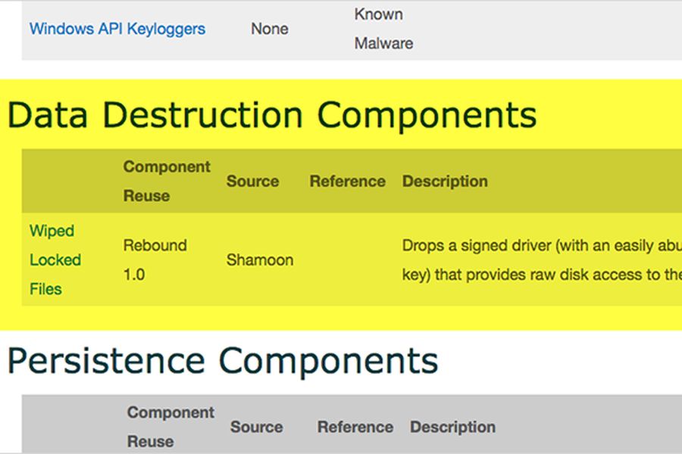682x454 pixels.
Task: Select Source header in Persistence table
Action: point(257,427)
